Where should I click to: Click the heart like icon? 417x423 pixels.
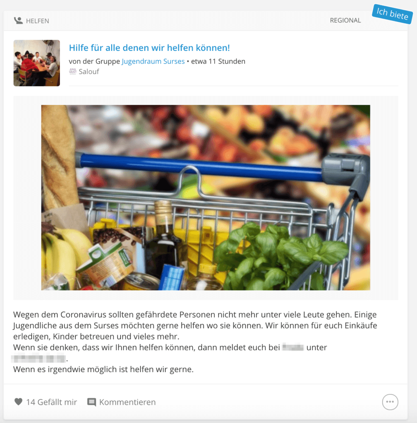(18, 402)
